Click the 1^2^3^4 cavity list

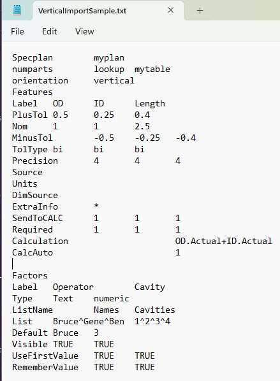(x=152, y=321)
